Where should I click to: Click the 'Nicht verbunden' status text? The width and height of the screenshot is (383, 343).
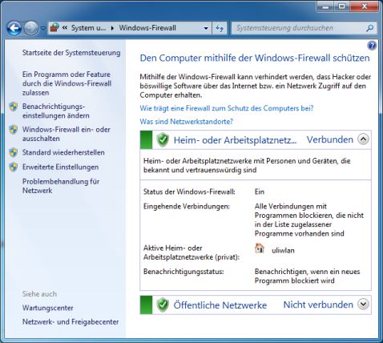pyautogui.click(x=318, y=305)
